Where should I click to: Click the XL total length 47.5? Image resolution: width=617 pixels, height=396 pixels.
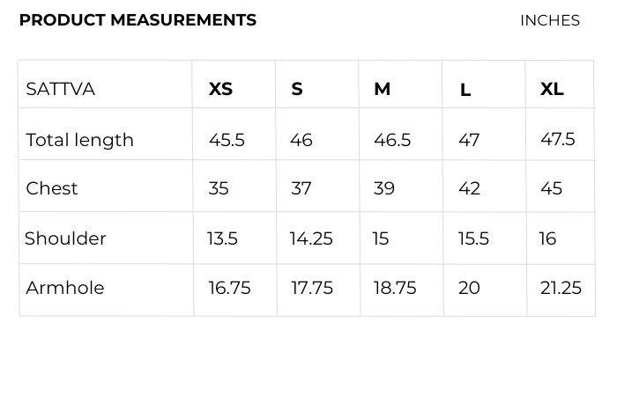557,139
